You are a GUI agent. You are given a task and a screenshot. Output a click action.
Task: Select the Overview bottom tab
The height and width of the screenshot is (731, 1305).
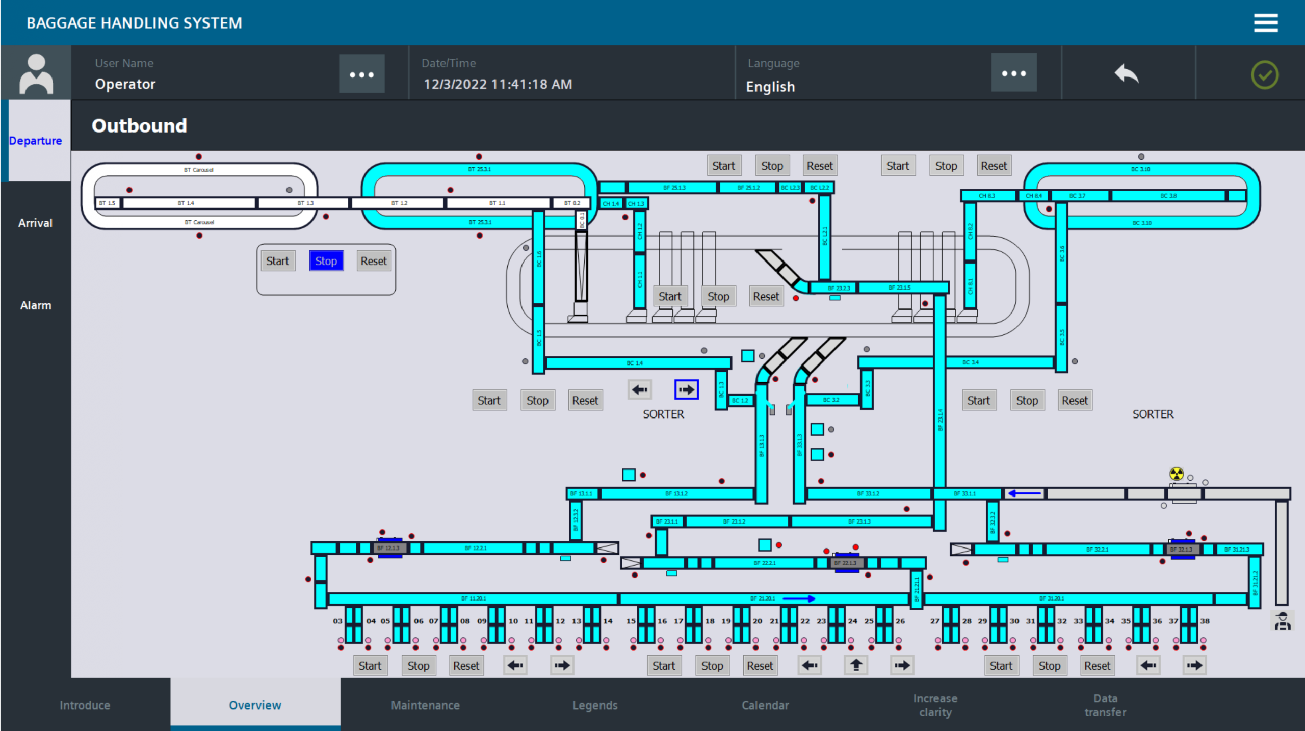(x=255, y=705)
